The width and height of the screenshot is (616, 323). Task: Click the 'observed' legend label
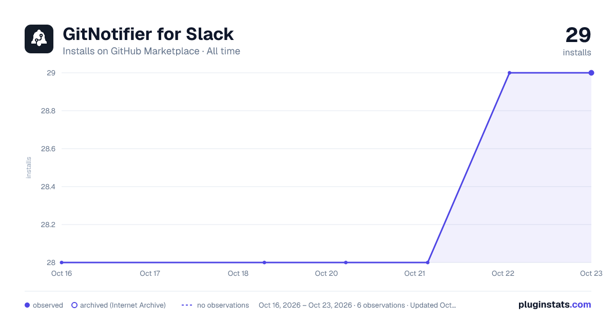(x=48, y=305)
